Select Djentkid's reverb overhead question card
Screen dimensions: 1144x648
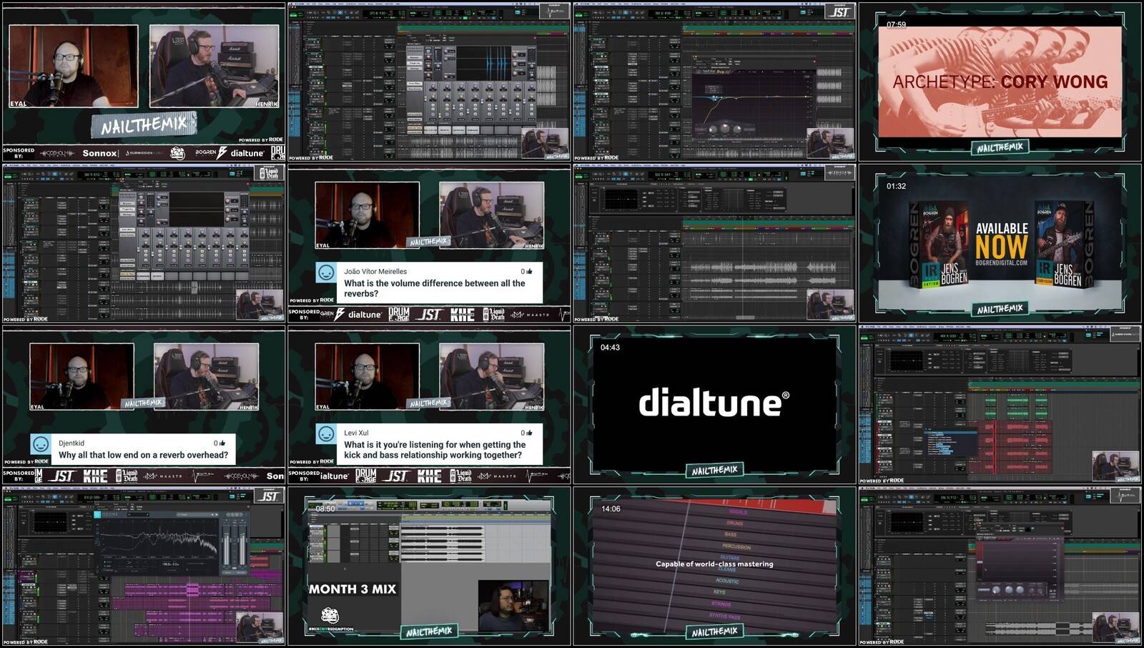(132, 448)
